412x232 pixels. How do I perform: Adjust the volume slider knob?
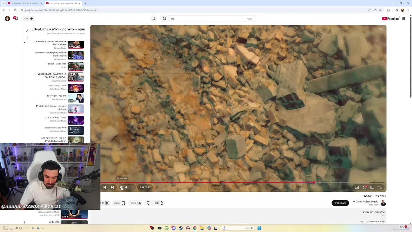126,187
